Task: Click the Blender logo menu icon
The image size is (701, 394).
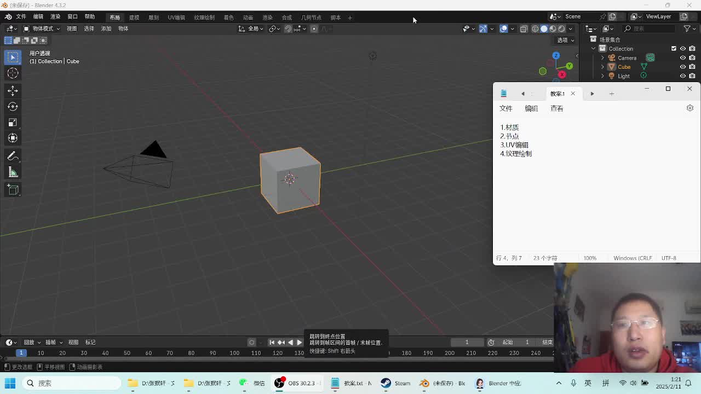Action: 8,17
